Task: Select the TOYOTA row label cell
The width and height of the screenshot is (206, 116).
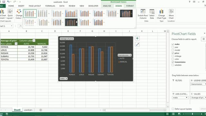Action: (x=9, y=59)
